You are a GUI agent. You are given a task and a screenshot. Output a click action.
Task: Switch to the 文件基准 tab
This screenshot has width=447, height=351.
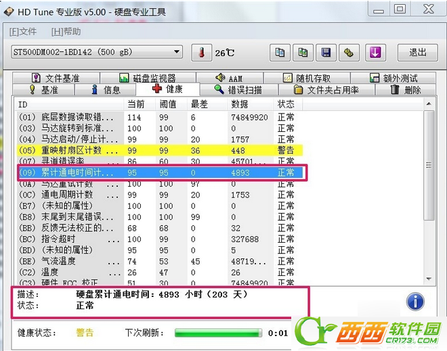(56, 78)
